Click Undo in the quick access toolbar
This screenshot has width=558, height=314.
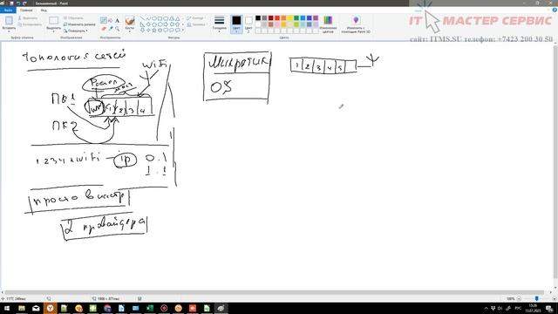point(18,3)
